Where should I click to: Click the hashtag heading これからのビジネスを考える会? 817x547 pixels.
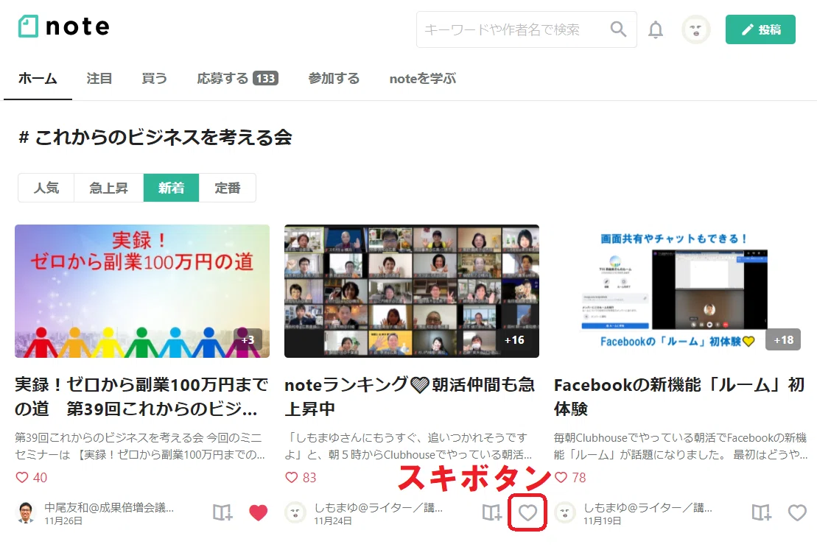tap(155, 138)
